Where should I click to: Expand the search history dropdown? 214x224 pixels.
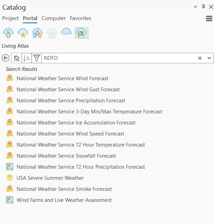tap(209, 58)
